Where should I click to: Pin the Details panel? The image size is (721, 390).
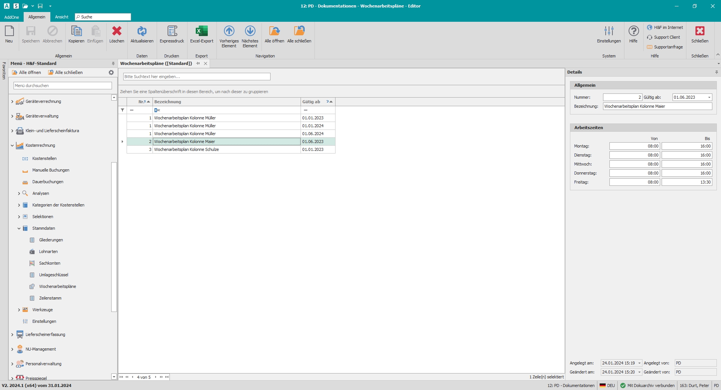(x=716, y=72)
